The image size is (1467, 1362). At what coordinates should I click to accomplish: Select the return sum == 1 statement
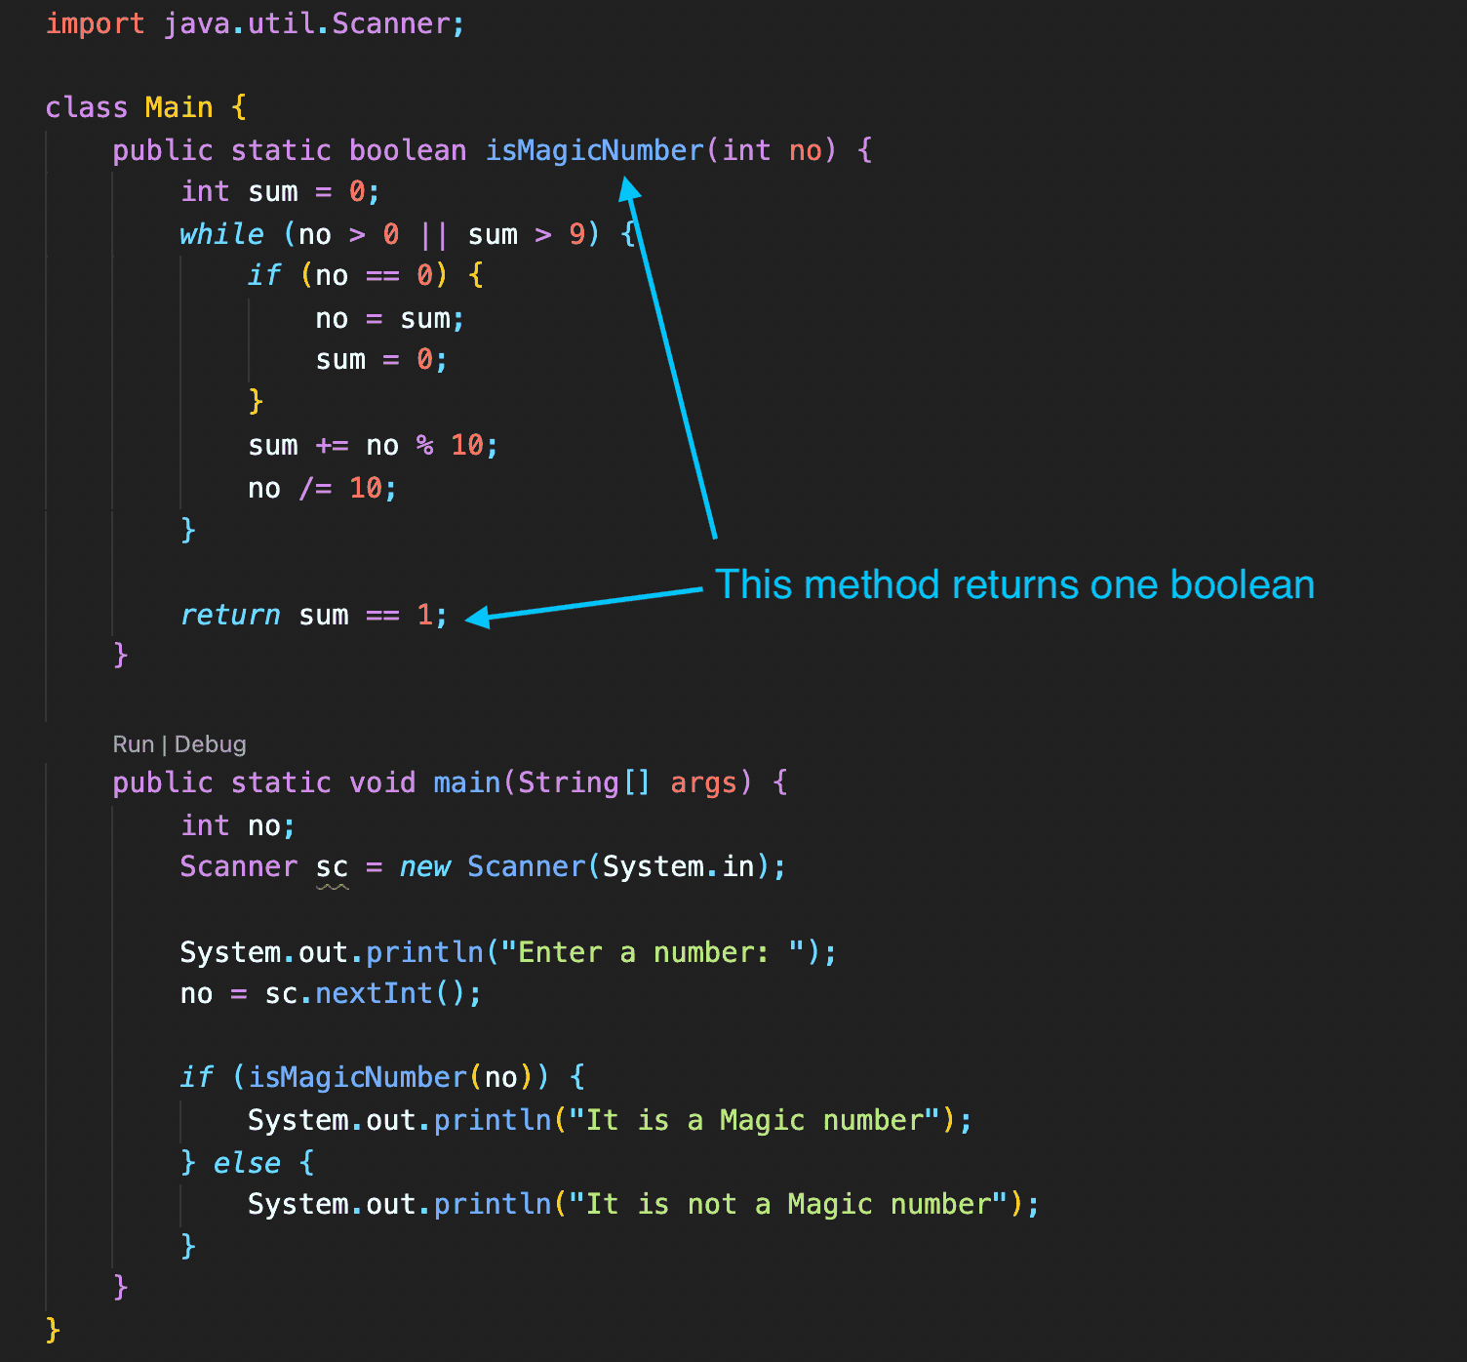click(312, 615)
